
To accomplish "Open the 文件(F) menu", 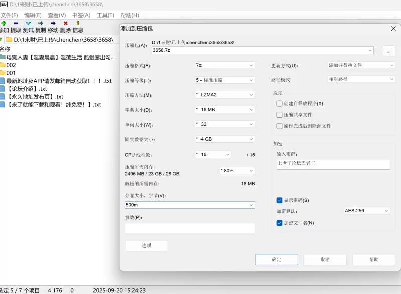I will (9, 15).
